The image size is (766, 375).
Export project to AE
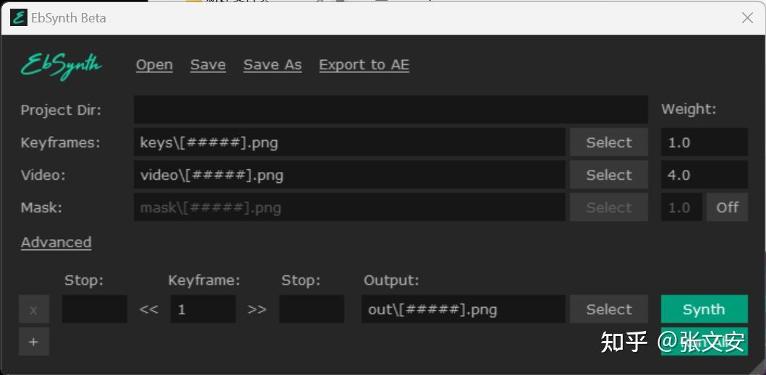[x=364, y=65]
